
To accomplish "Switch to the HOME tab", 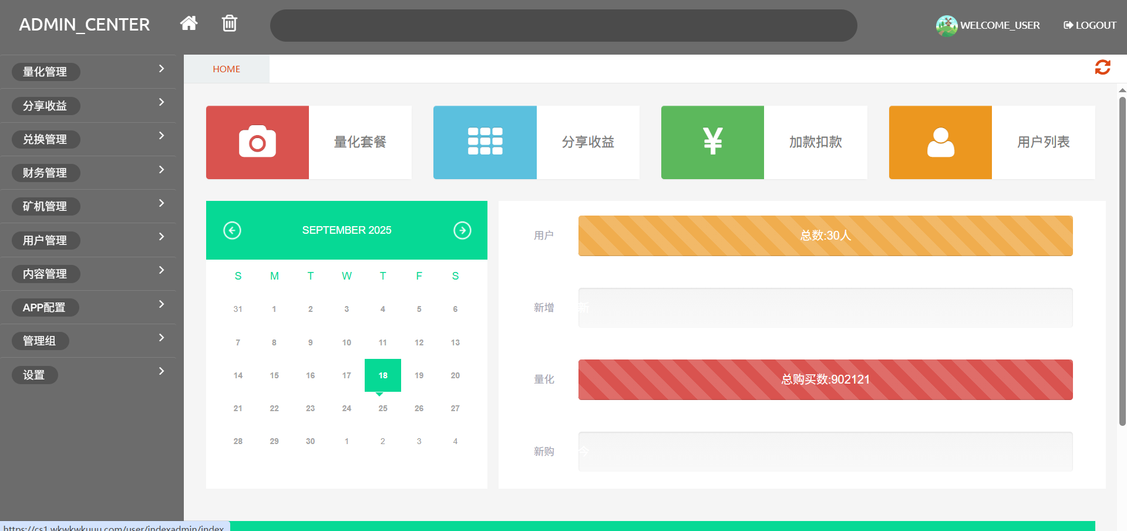I will pyautogui.click(x=226, y=69).
